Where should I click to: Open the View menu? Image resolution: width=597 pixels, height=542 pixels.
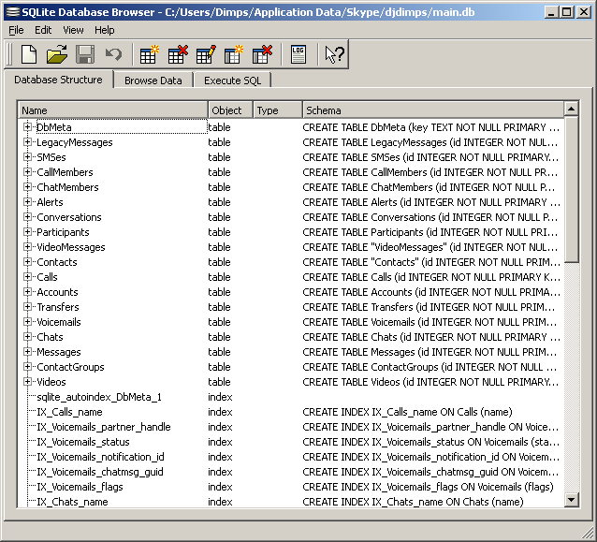click(73, 30)
